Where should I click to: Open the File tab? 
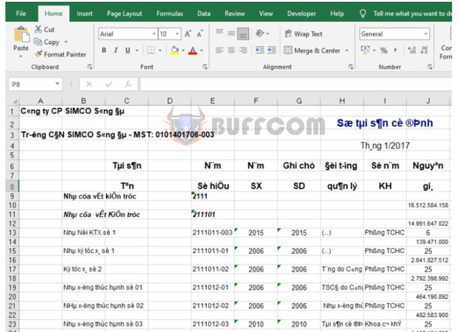tap(21, 14)
